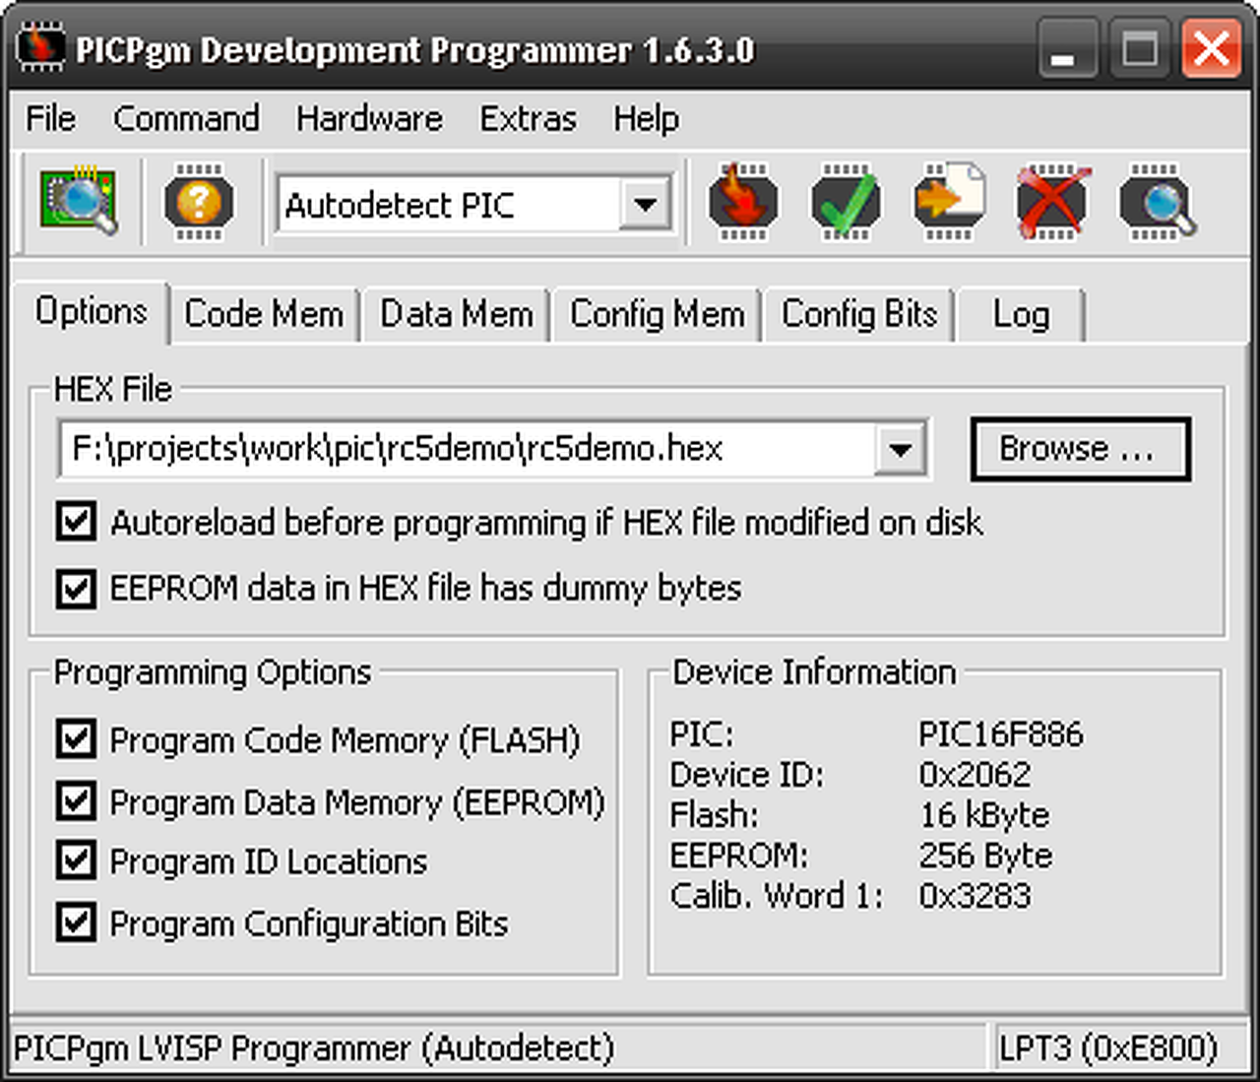Toggle EEPROM data dummy bytes checkbox

(76, 589)
